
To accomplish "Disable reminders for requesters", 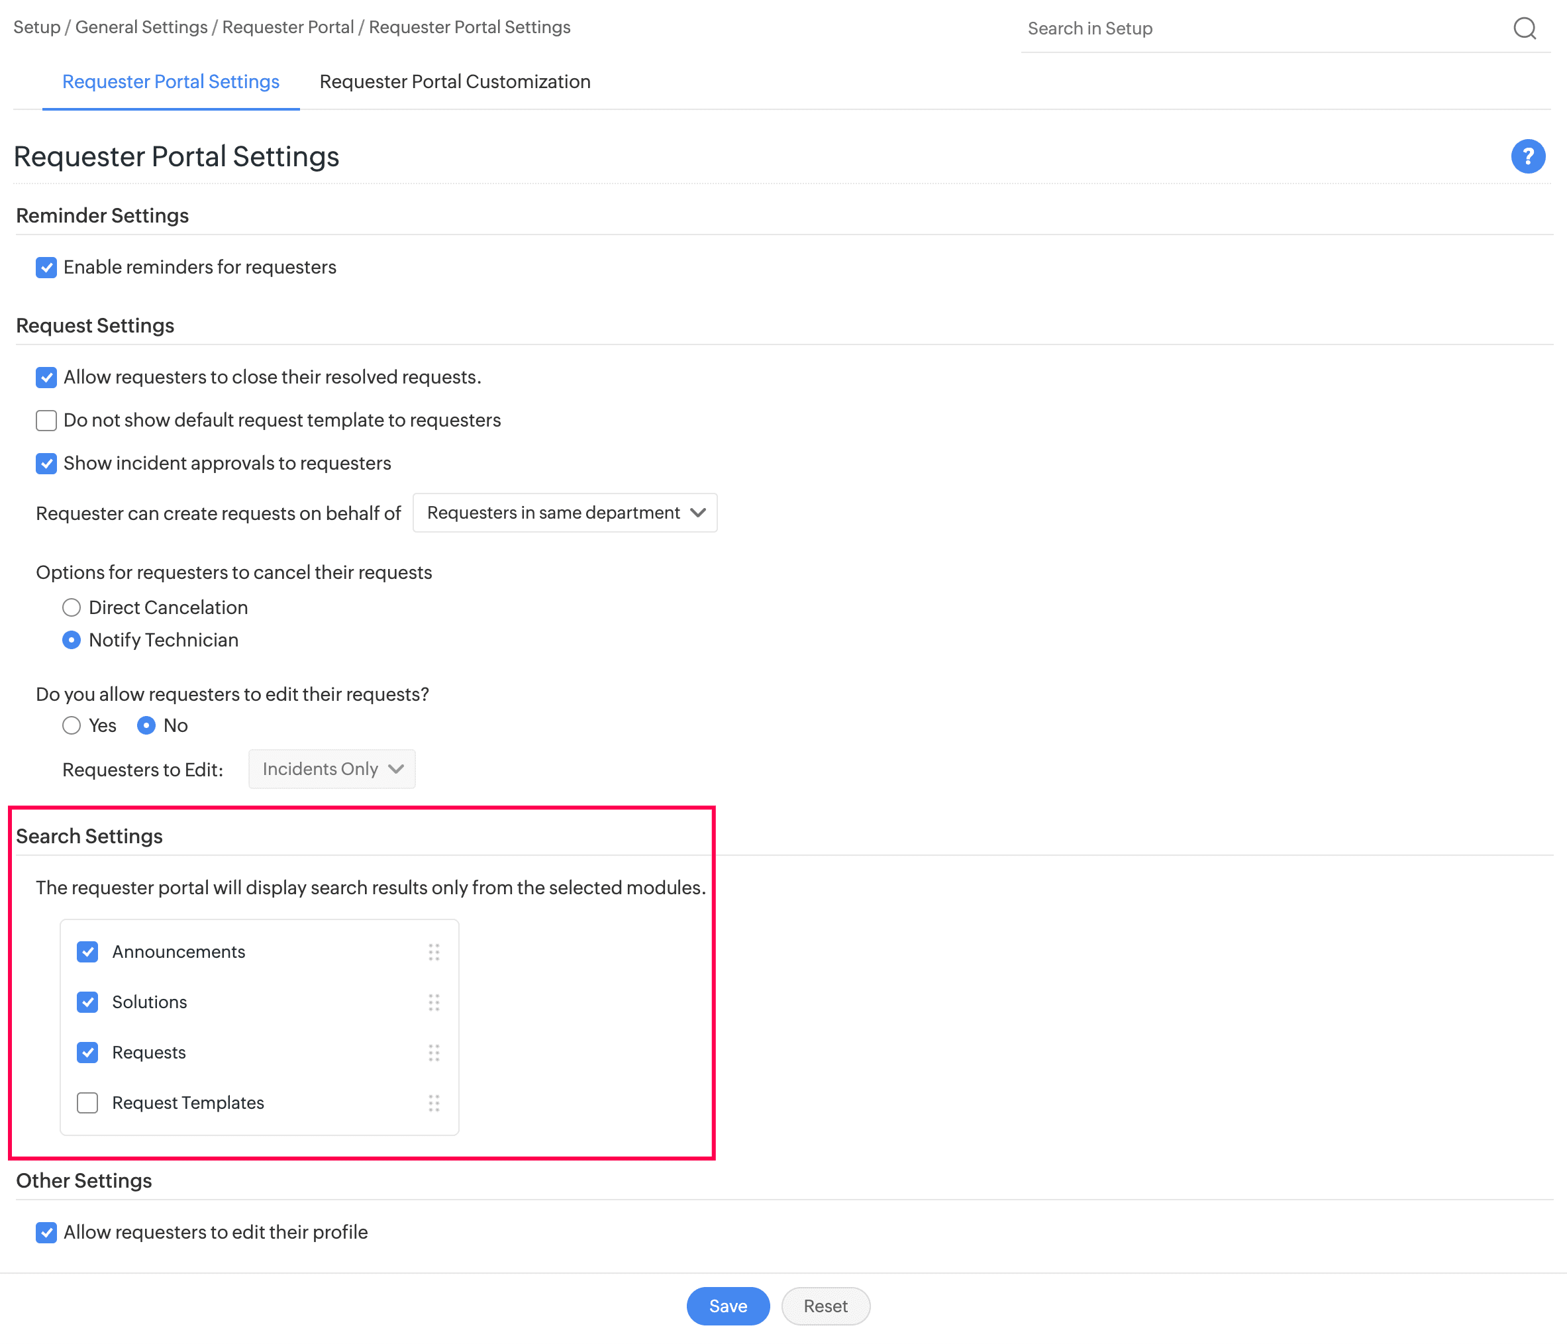I will (46, 267).
